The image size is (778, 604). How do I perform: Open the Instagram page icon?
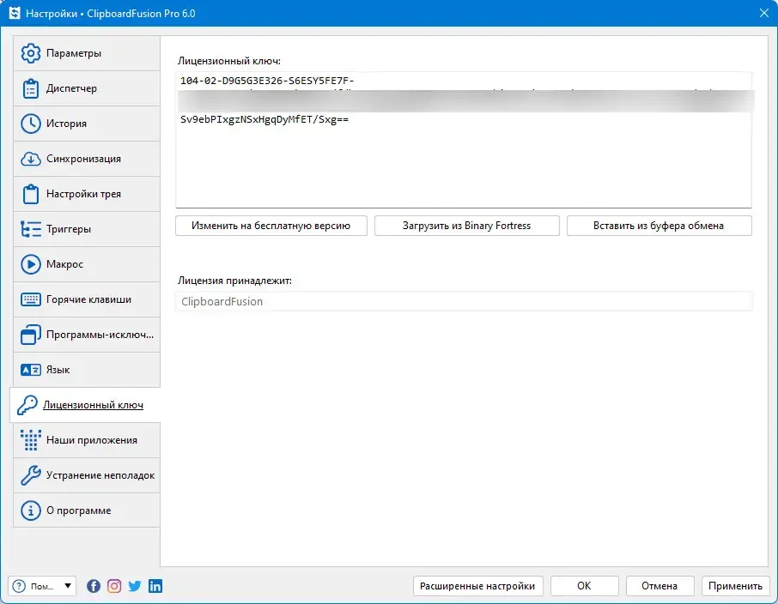[x=114, y=586]
